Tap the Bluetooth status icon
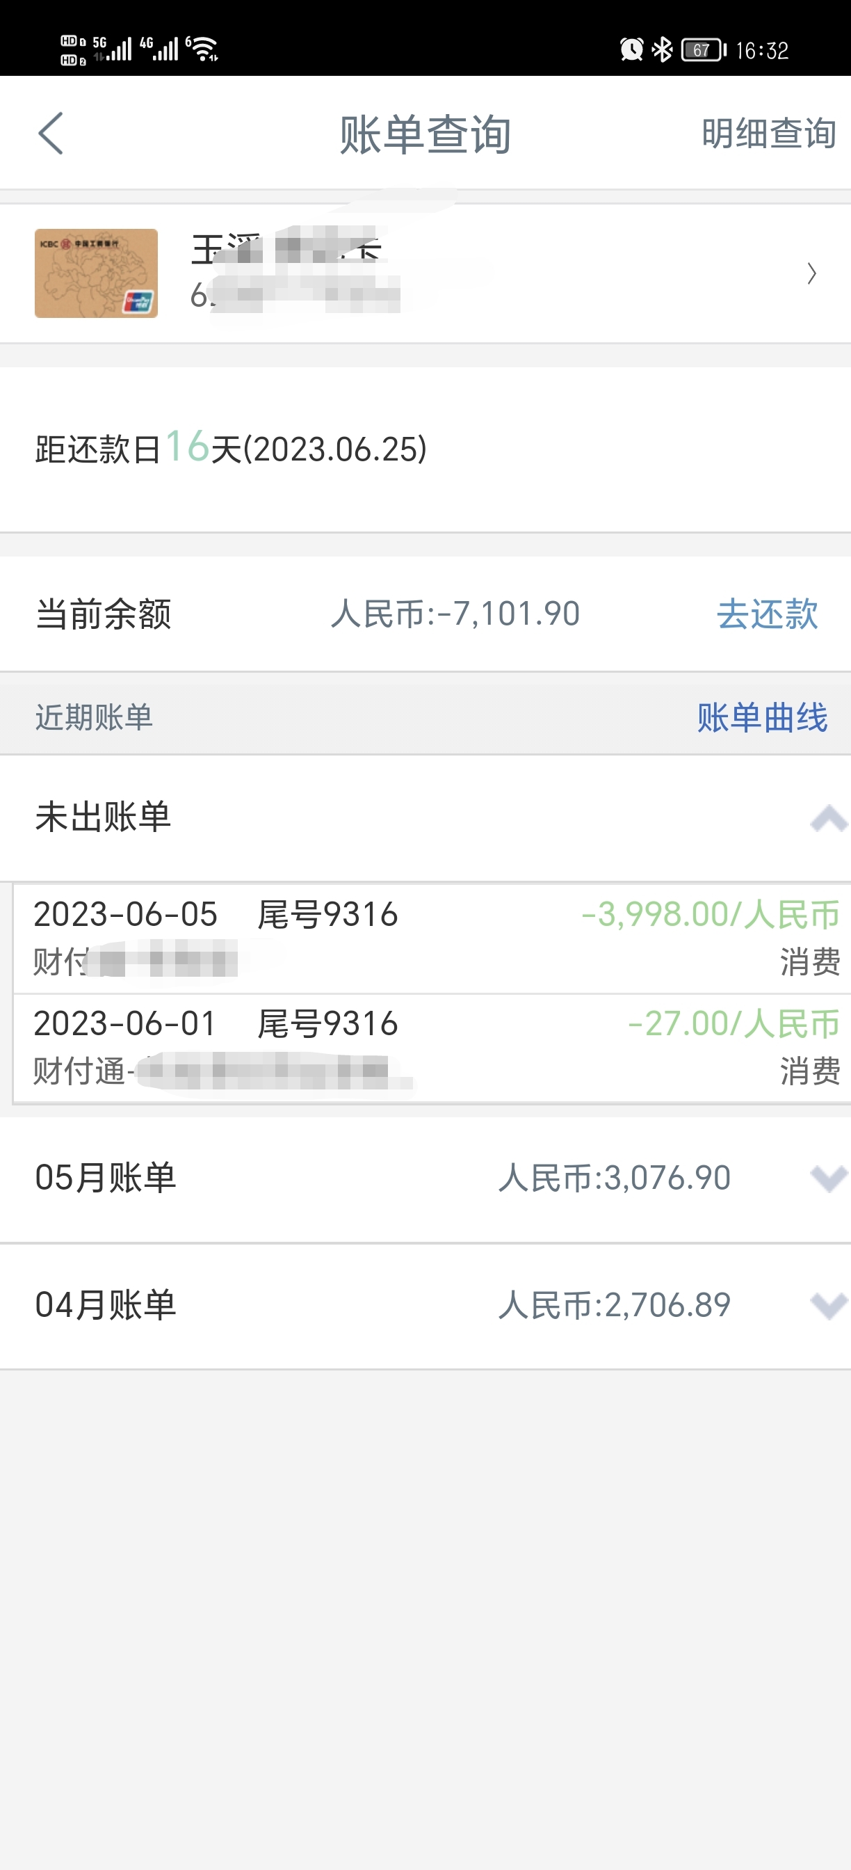Viewport: 851px width, 1870px height. point(662,49)
